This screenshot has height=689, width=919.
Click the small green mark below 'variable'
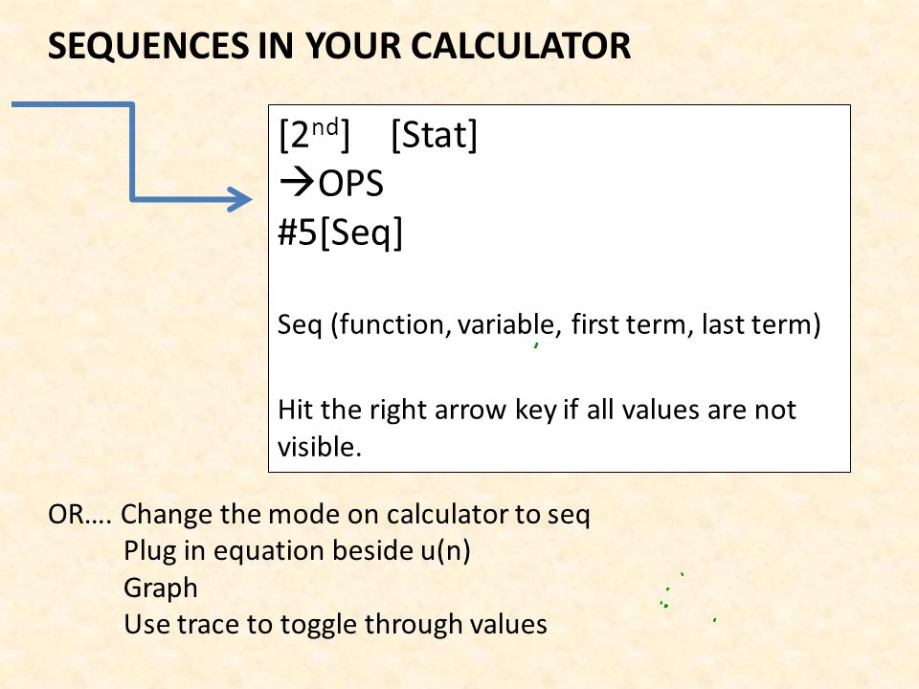coord(536,345)
